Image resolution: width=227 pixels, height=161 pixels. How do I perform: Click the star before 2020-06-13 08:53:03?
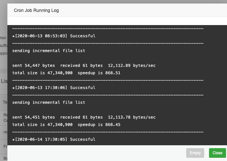pyautogui.click(x=14, y=36)
